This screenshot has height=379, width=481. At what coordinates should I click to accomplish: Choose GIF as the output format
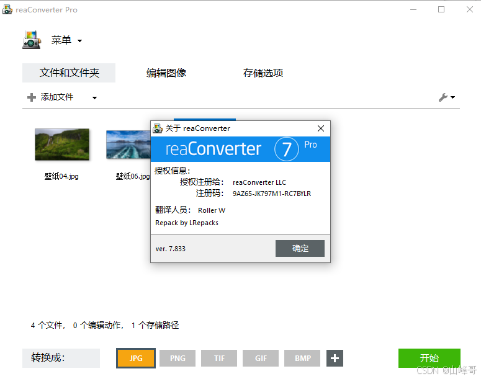pyautogui.click(x=261, y=358)
